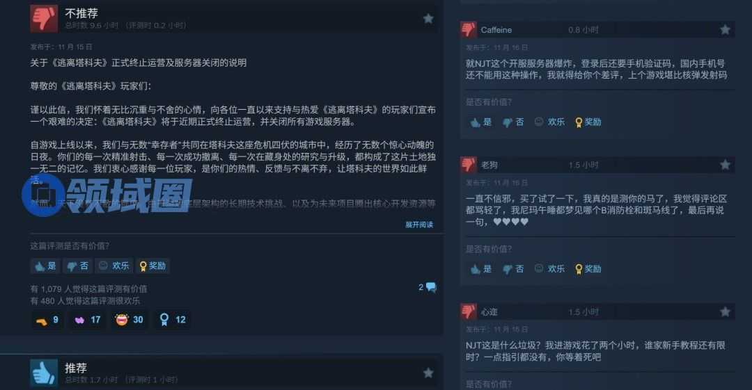Vote 是 on Caffeine's review

pyautogui.click(x=481, y=122)
